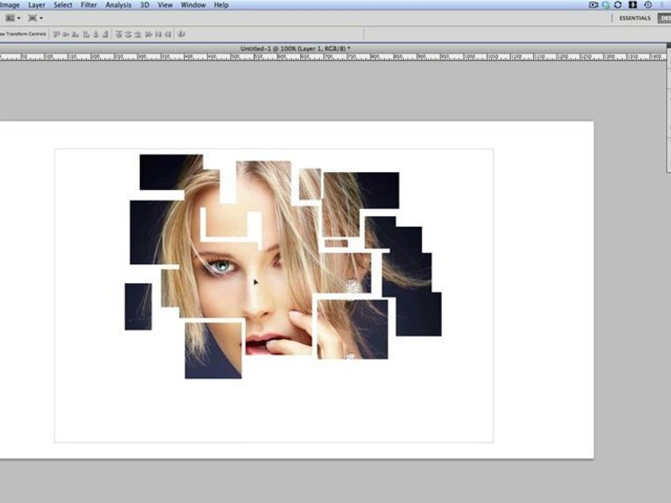This screenshot has height=503, width=671.
Task: Distribute top edges of layers
Action: [x=119, y=34]
